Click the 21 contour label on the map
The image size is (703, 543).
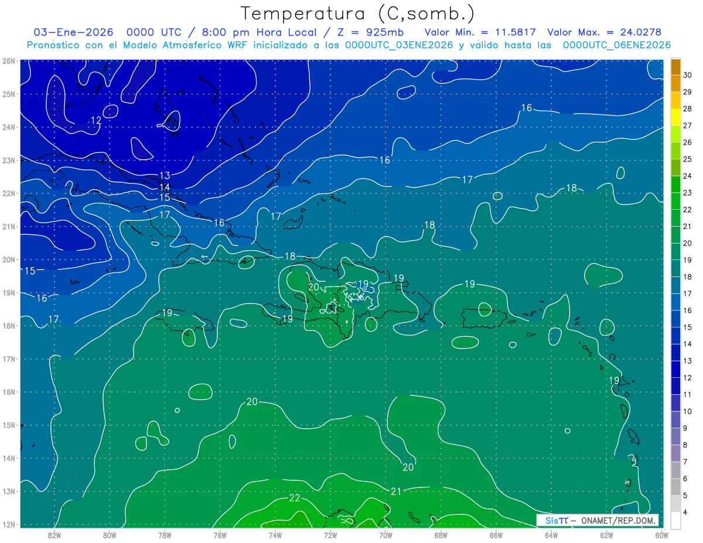[396, 491]
